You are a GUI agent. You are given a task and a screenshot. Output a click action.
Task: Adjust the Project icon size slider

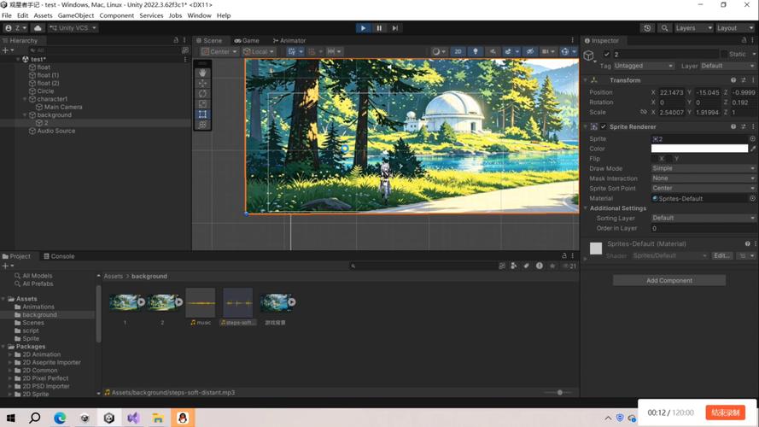(x=558, y=393)
